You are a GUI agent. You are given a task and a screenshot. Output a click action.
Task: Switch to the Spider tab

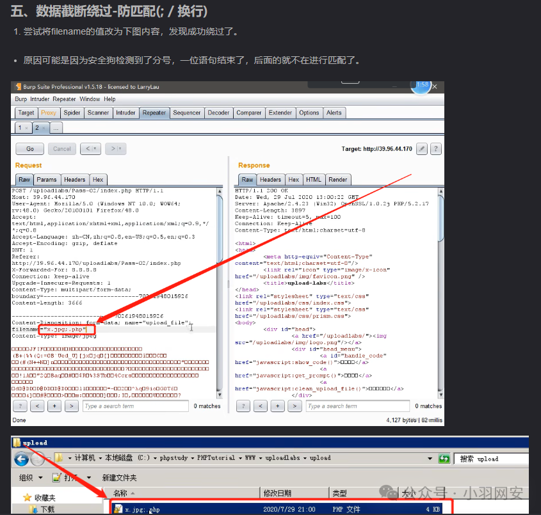(x=72, y=113)
